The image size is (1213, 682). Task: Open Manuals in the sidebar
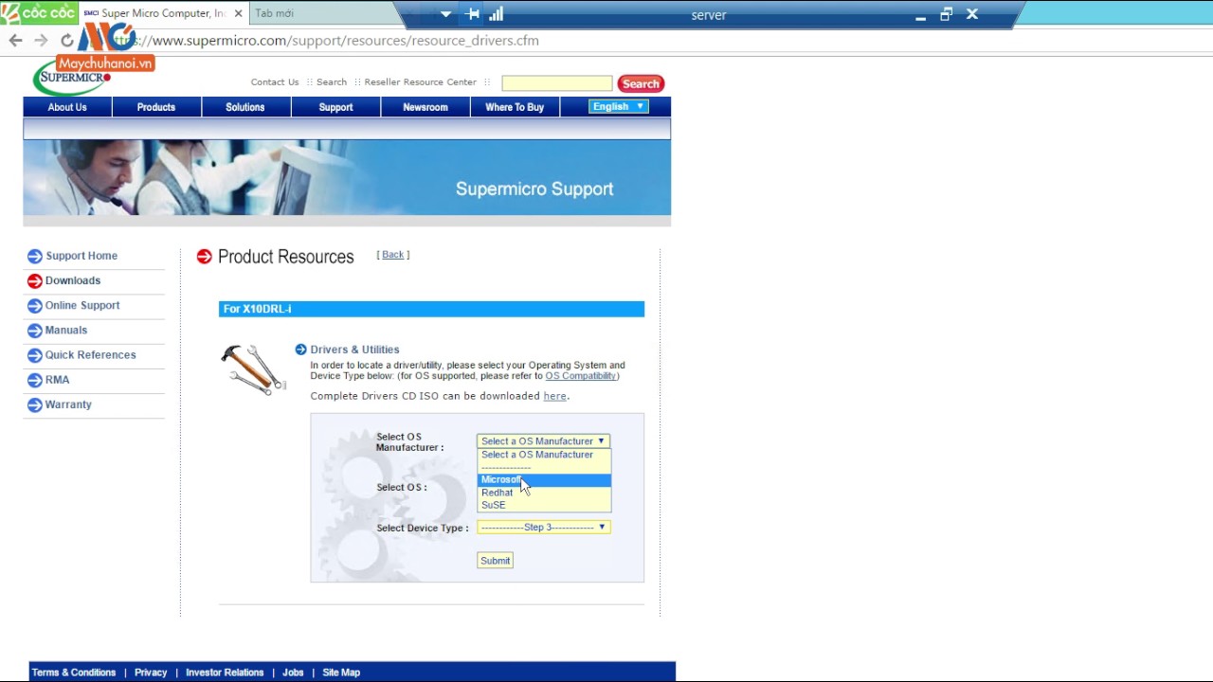(x=66, y=330)
